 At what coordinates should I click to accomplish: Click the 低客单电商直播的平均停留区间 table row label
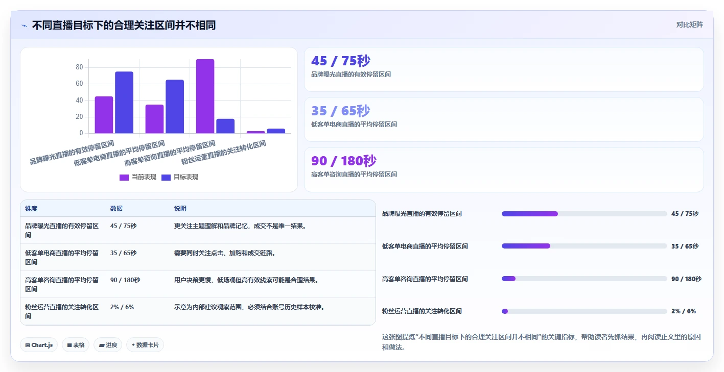(x=62, y=257)
